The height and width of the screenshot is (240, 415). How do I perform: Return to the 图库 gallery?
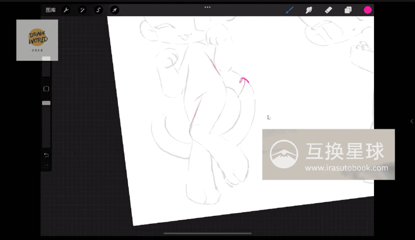pos(51,10)
